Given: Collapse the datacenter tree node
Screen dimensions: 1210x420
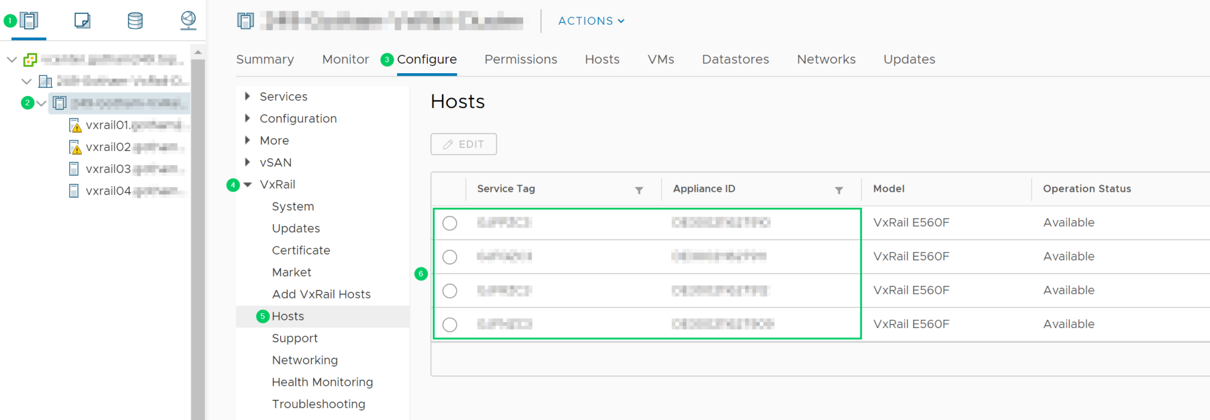Looking at the screenshot, I should point(27,81).
